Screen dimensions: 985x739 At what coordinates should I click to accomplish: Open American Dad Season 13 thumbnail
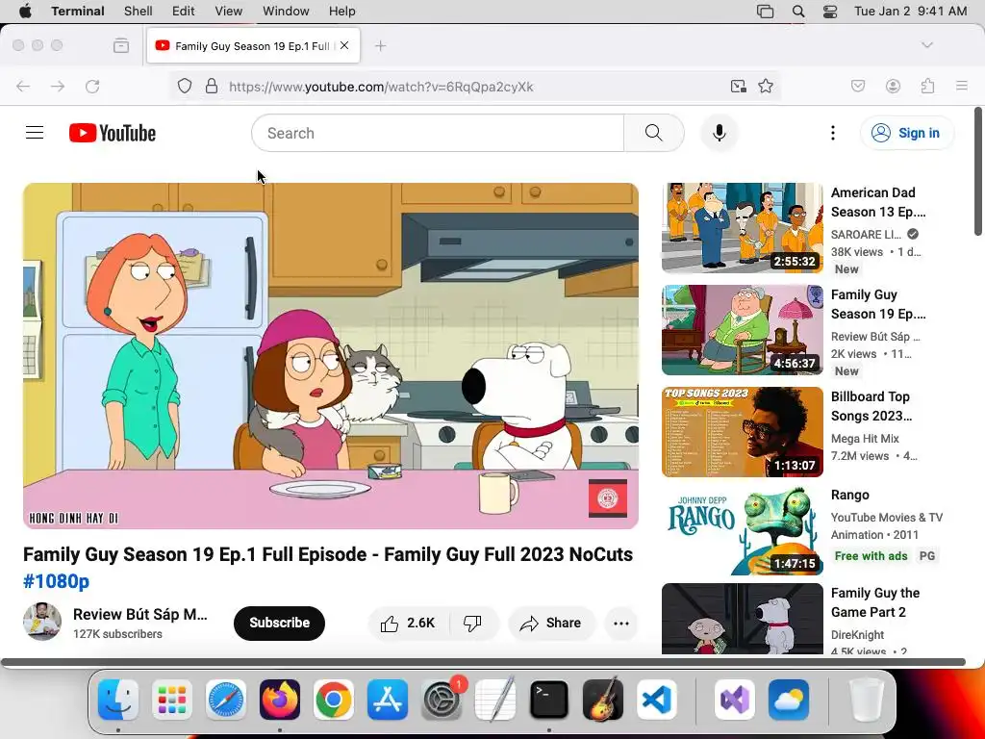pyautogui.click(x=742, y=227)
